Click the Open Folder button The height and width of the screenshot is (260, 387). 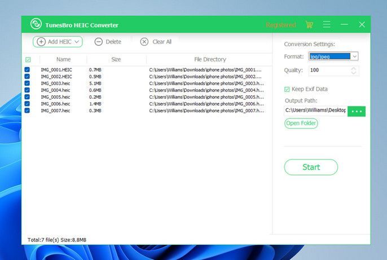[x=301, y=123]
